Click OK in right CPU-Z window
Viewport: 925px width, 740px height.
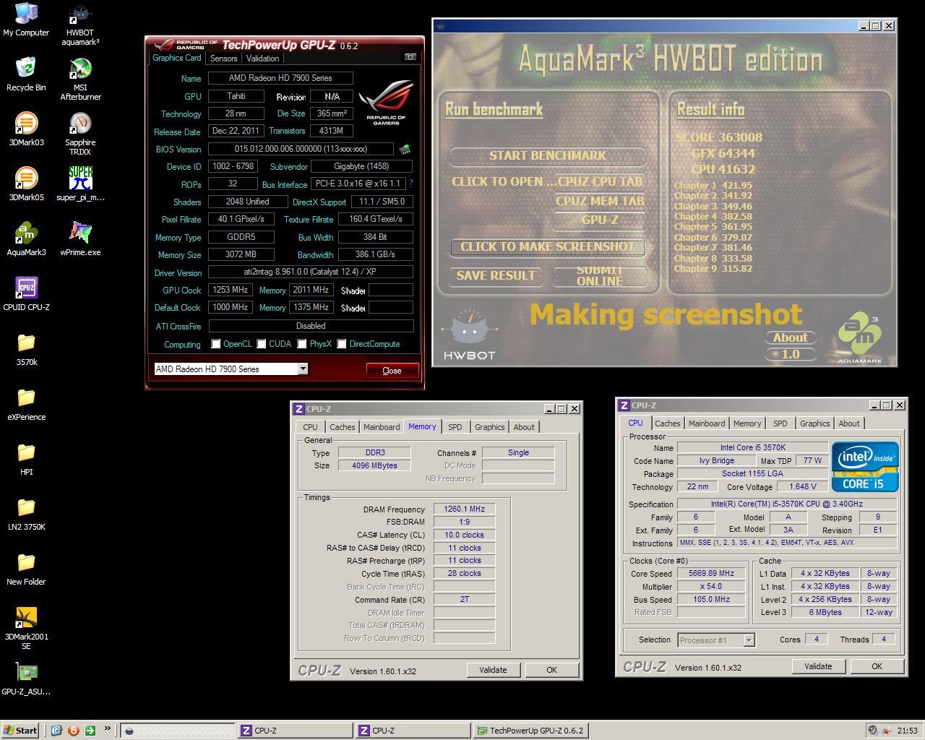click(x=877, y=666)
